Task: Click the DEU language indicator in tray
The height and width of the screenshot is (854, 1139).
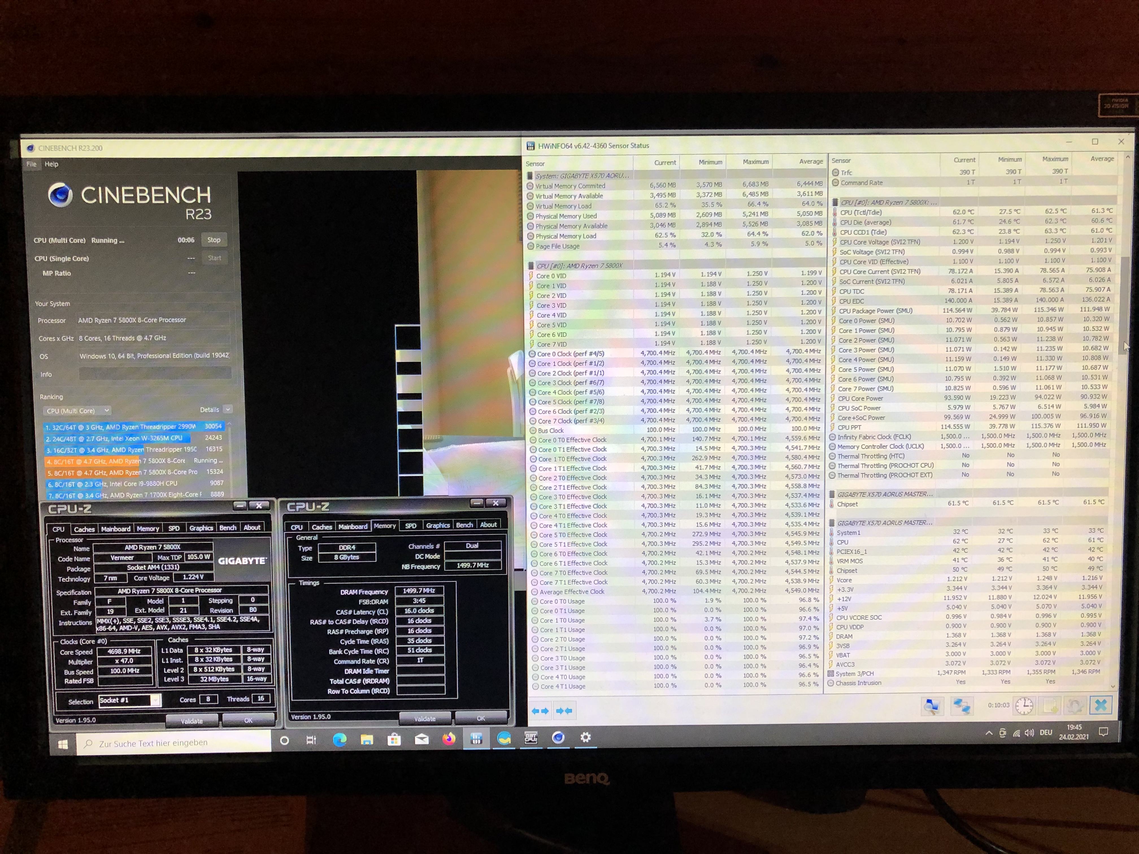Action: pyautogui.click(x=1046, y=732)
